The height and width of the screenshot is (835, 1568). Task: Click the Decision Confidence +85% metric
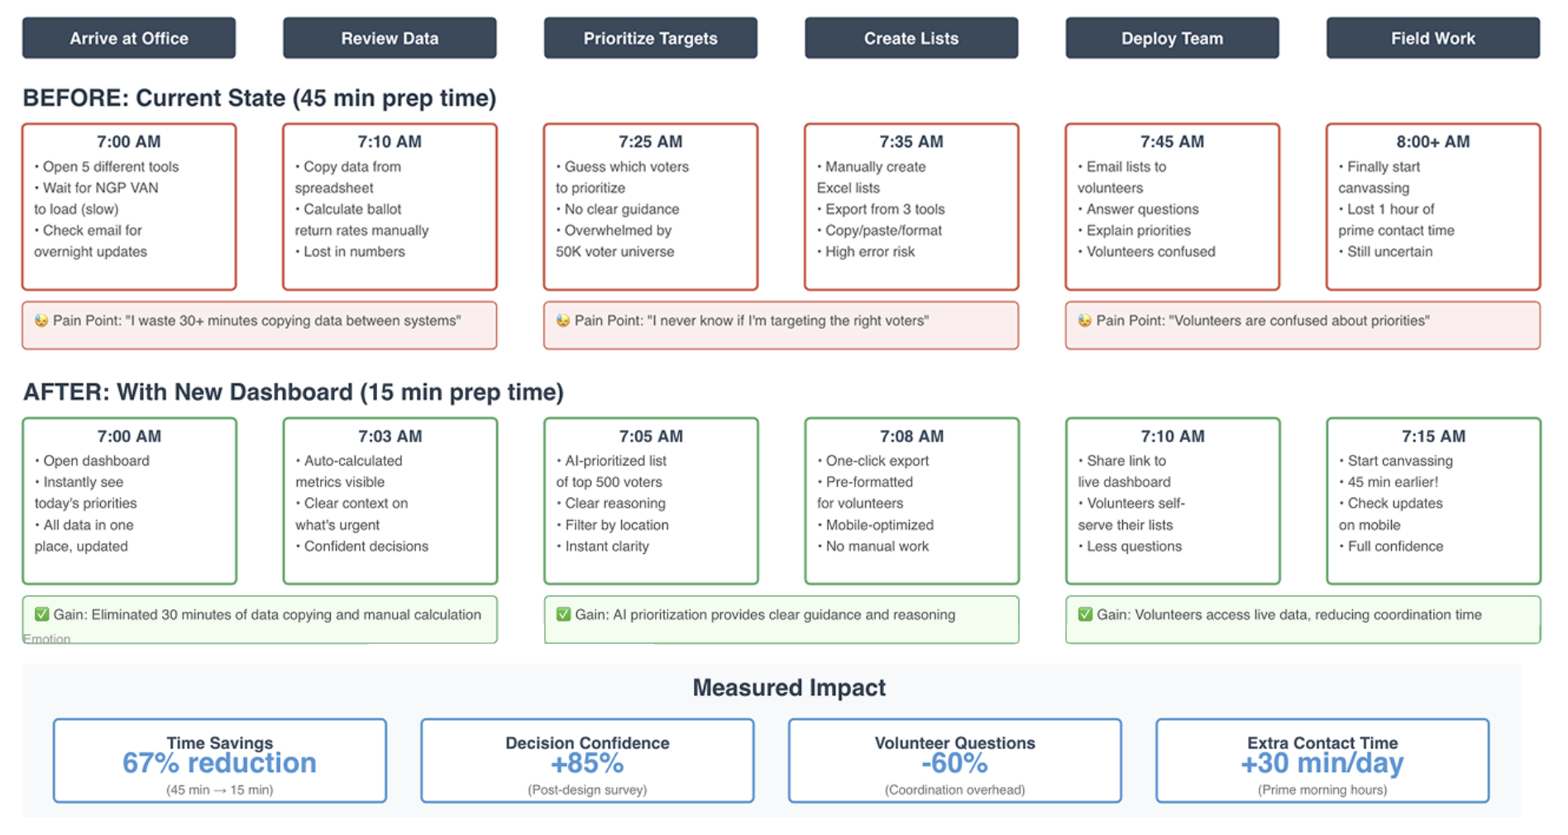pyautogui.click(x=587, y=761)
